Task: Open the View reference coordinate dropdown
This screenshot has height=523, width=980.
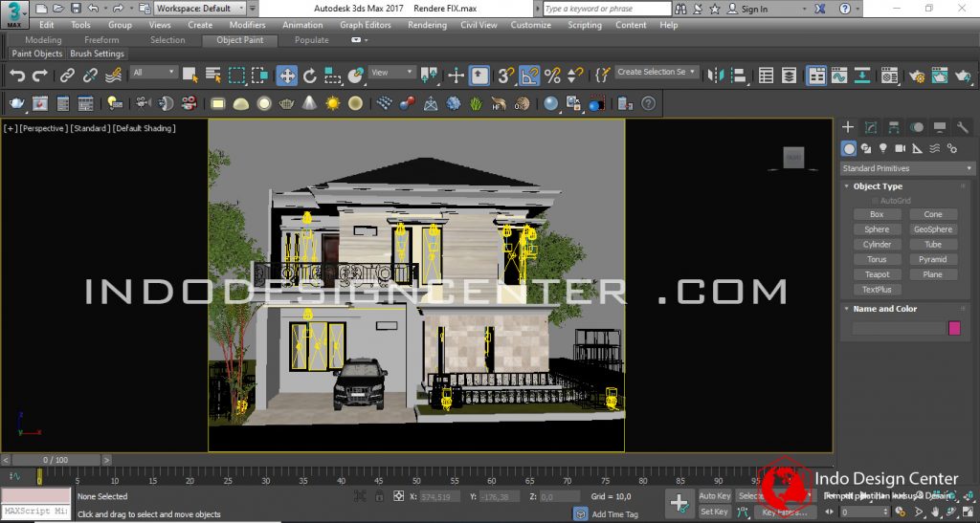Action: tap(391, 73)
